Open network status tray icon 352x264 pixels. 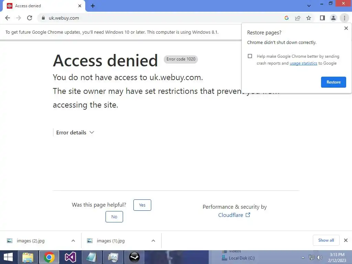(311, 257)
